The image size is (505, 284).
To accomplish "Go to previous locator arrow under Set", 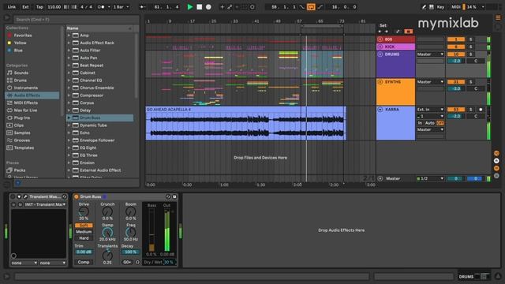I will click(380, 32).
